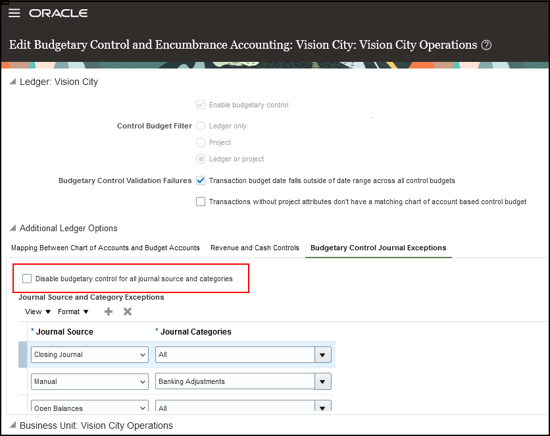Click the help question mark icon
The width and height of the screenshot is (550, 436).
(486, 45)
